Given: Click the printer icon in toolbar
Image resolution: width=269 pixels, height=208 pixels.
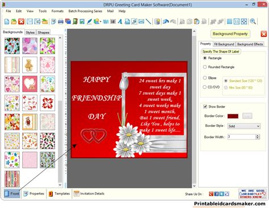Looking at the screenshot, I should click(x=61, y=22).
